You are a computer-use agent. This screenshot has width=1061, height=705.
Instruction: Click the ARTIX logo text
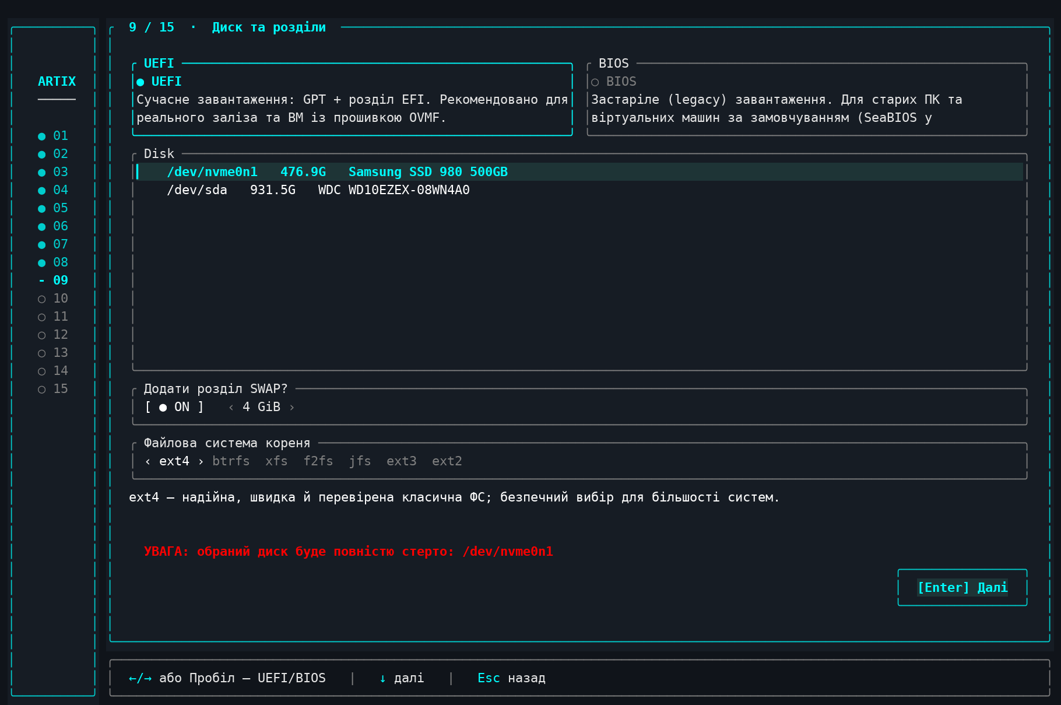click(57, 82)
